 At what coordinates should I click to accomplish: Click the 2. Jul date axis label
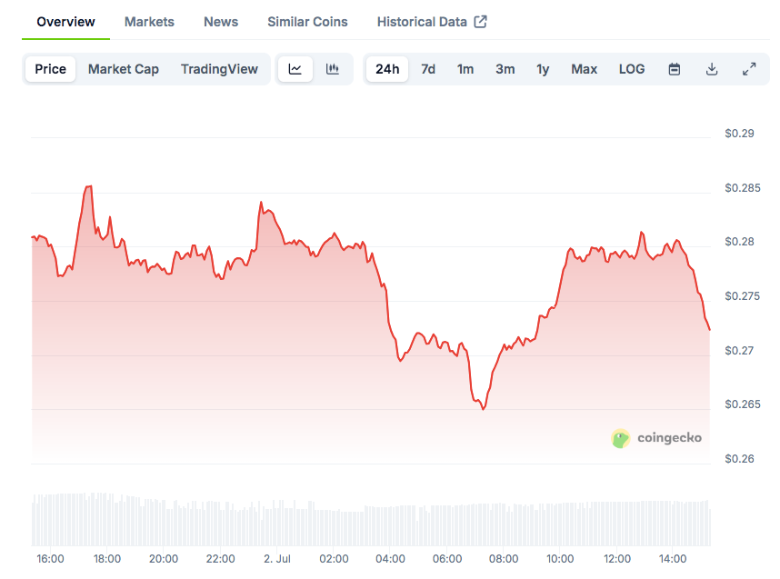[x=277, y=559]
